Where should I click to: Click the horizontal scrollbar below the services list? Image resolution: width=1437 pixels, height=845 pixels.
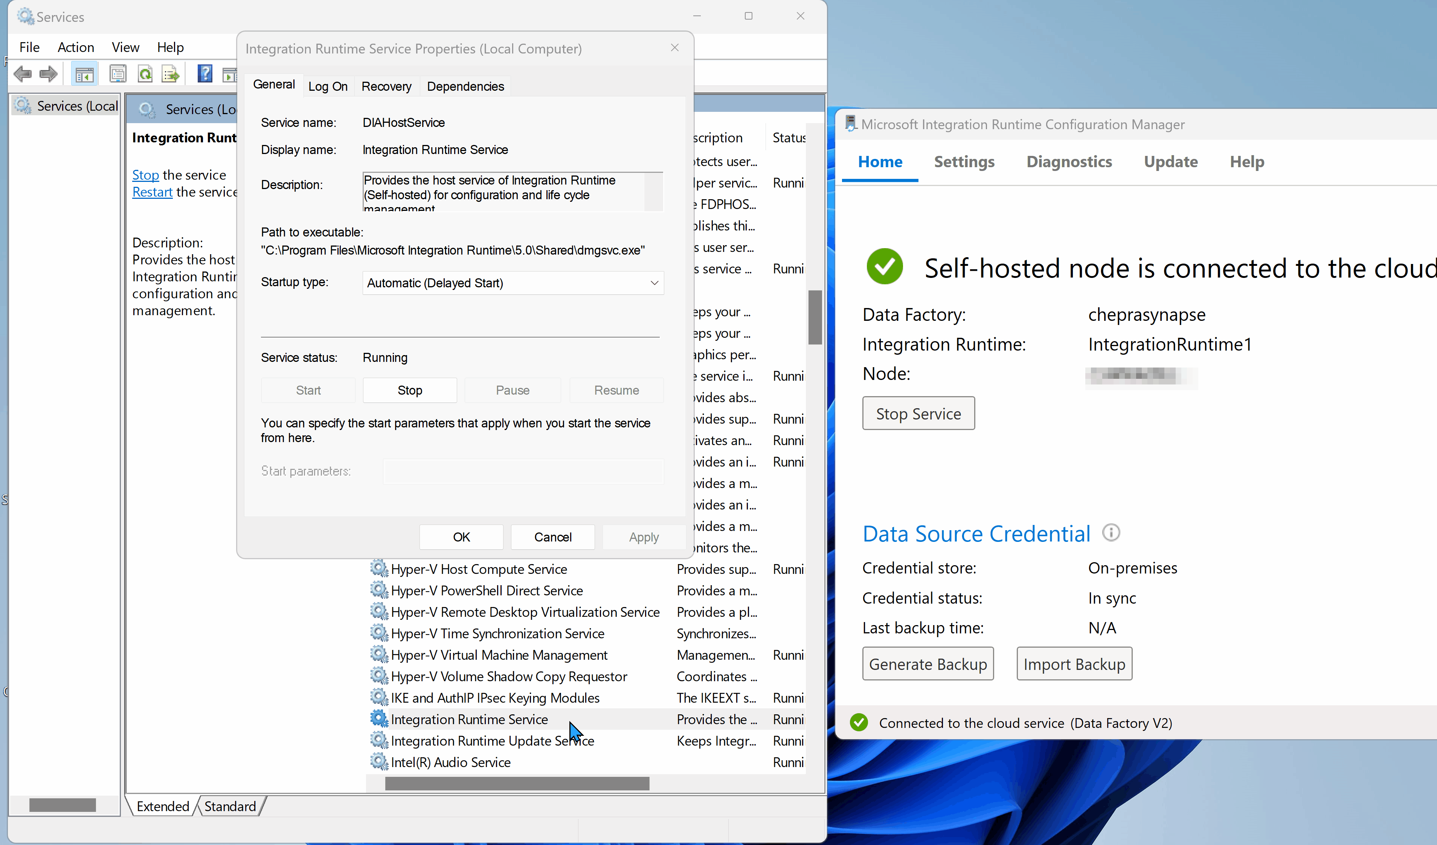point(517,783)
